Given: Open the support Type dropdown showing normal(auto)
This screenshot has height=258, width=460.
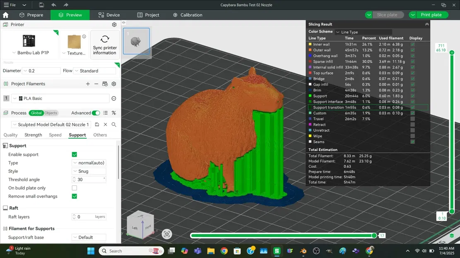Looking at the screenshot, I should (89, 163).
